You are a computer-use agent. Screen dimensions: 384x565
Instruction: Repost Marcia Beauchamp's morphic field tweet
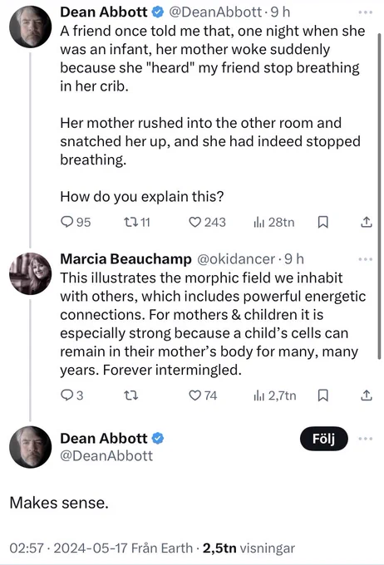pos(130,395)
